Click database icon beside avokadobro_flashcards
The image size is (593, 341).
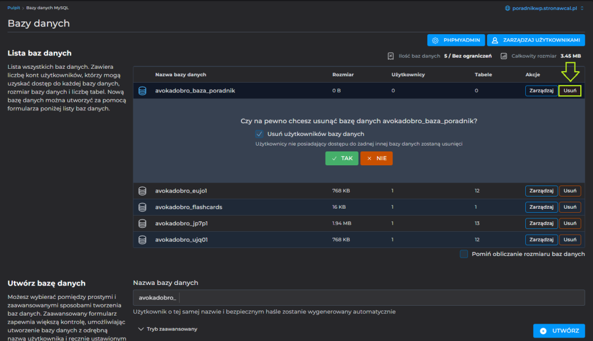(x=142, y=207)
